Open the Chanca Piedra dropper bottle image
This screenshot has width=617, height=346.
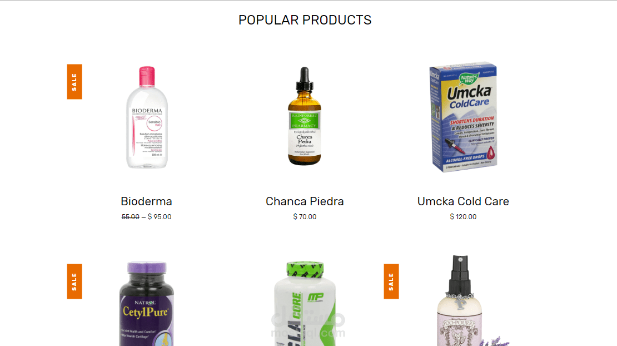[304, 116]
